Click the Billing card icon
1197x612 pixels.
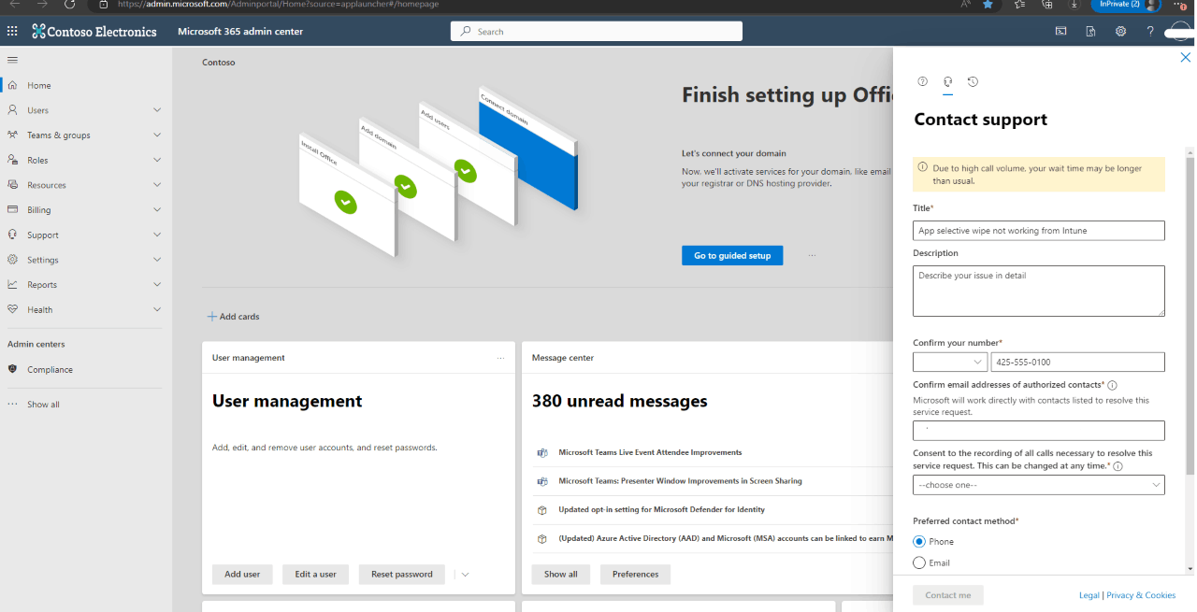12,209
